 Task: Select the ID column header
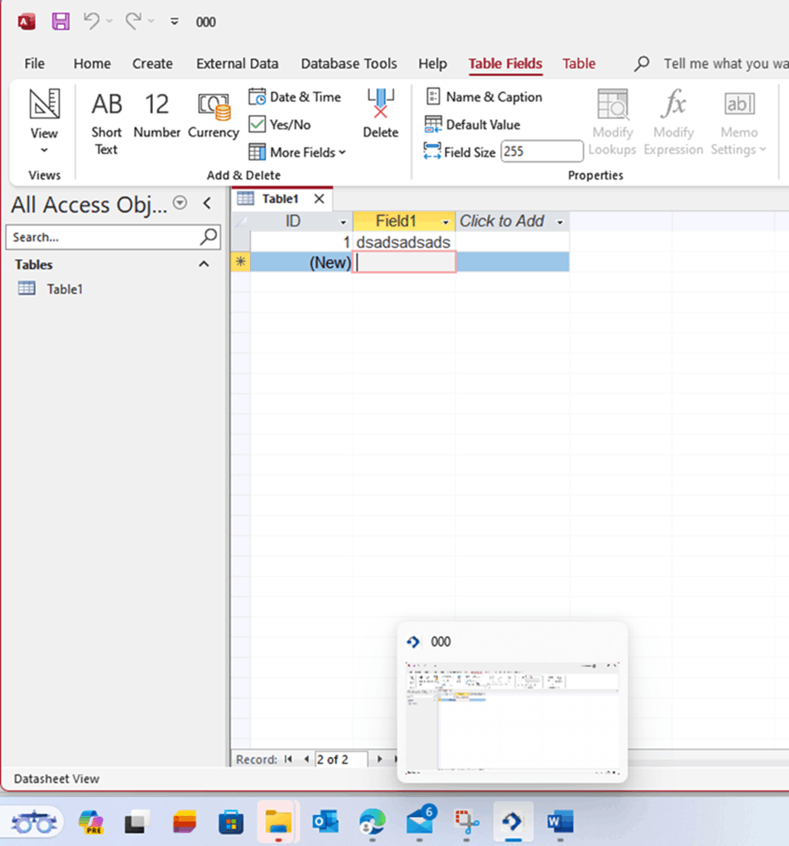pyautogui.click(x=293, y=222)
